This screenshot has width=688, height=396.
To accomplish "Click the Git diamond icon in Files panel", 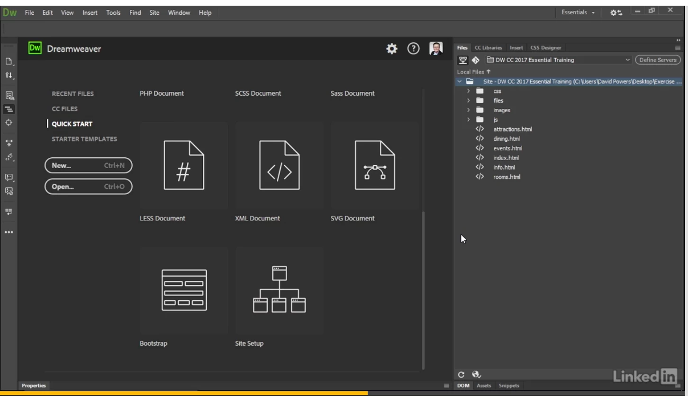I will click(476, 60).
